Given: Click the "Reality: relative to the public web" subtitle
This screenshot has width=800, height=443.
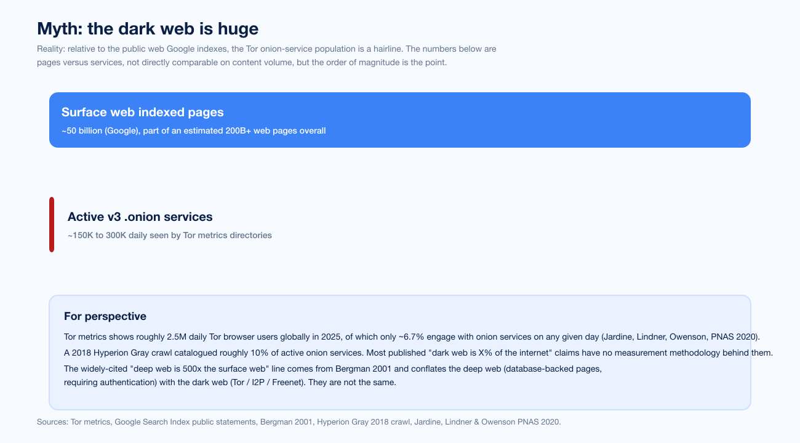Looking at the screenshot, I should click(266, 49).
